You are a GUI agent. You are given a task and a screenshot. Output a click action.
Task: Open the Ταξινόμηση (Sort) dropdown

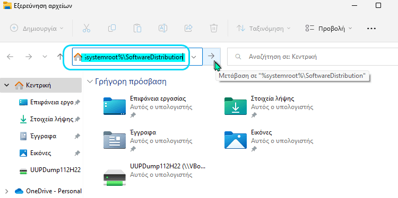[263, 29]
